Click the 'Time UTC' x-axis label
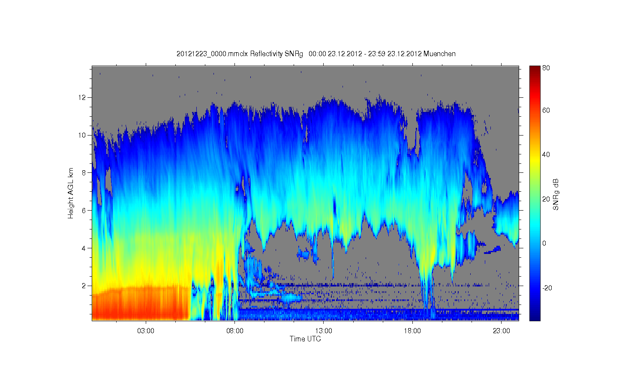 pos(305,339)
